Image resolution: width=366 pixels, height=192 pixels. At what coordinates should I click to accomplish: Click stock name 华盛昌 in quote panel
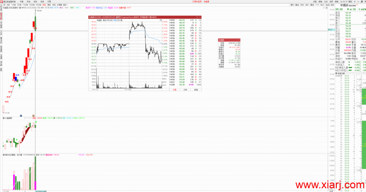coord(344,5)
